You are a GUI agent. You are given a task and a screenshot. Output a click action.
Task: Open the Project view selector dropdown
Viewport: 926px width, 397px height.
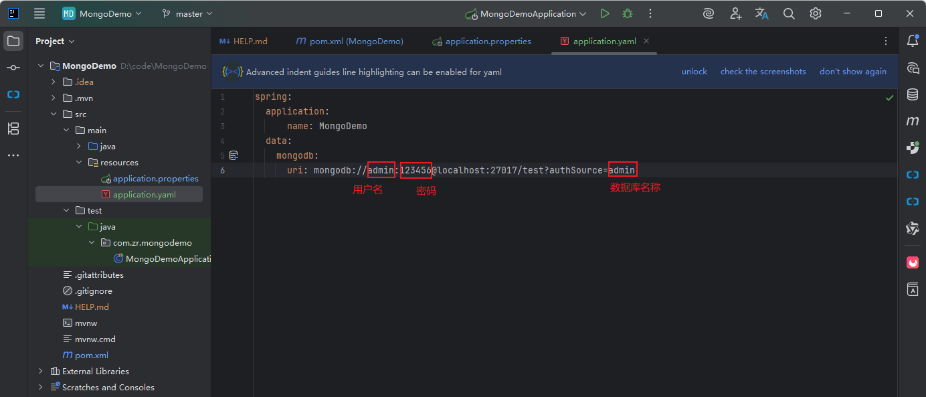(x=56, y=41)
